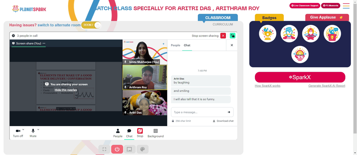Expand microphone options chevron
The width and height of the screenshot is (357, 155).
tap(38, 130)
